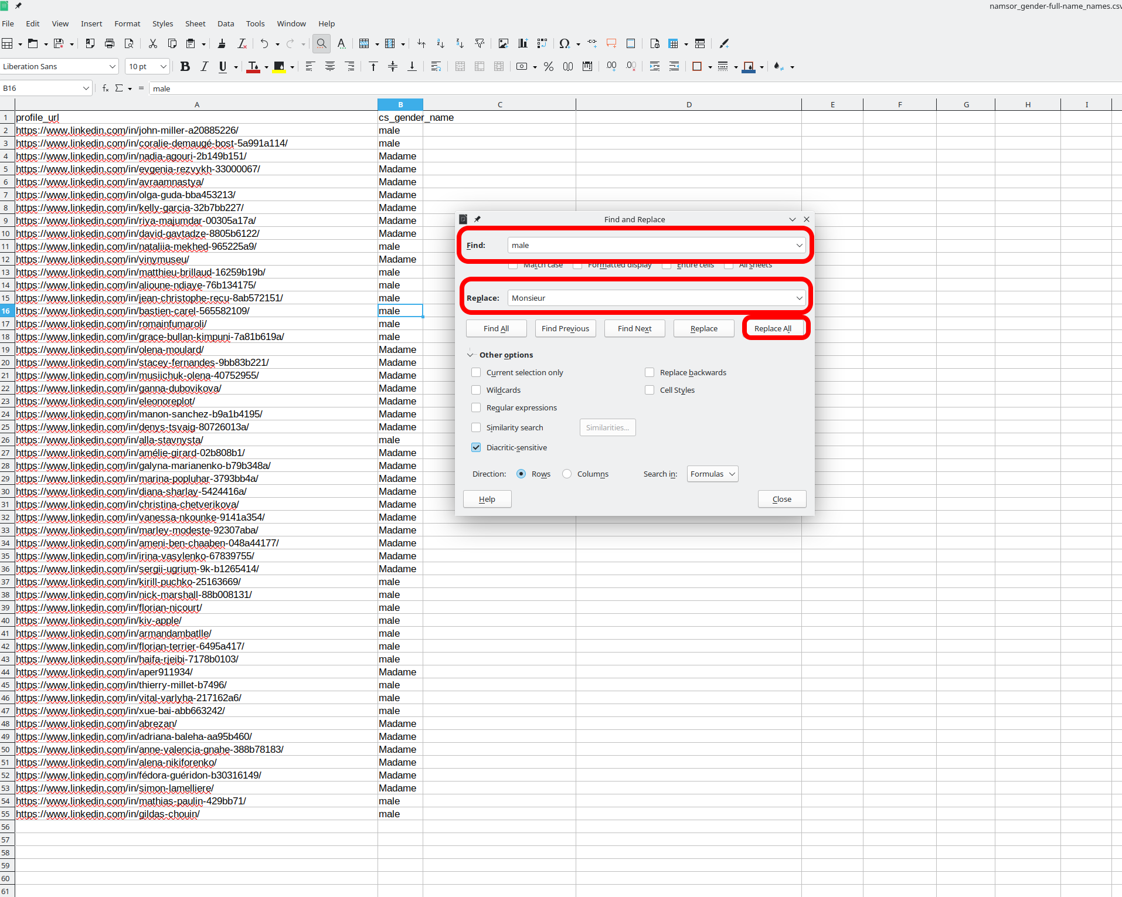Click the Clear Direct Formatting icon

point(242,43)
